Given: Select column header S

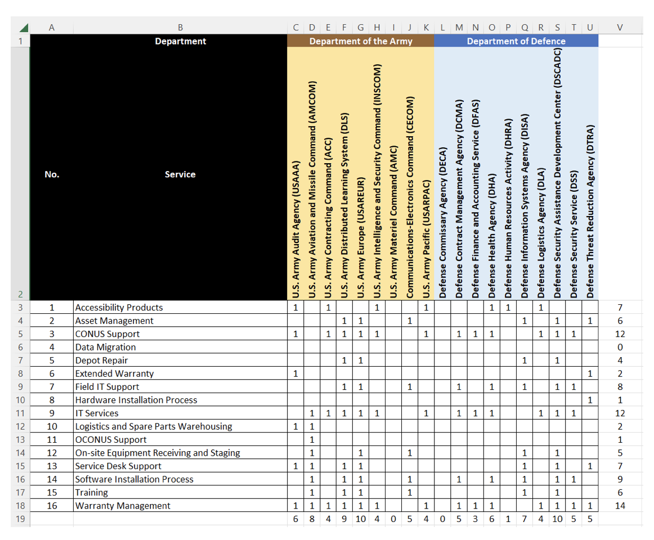Looking at the screenshot, I should [x=557, y=28].
